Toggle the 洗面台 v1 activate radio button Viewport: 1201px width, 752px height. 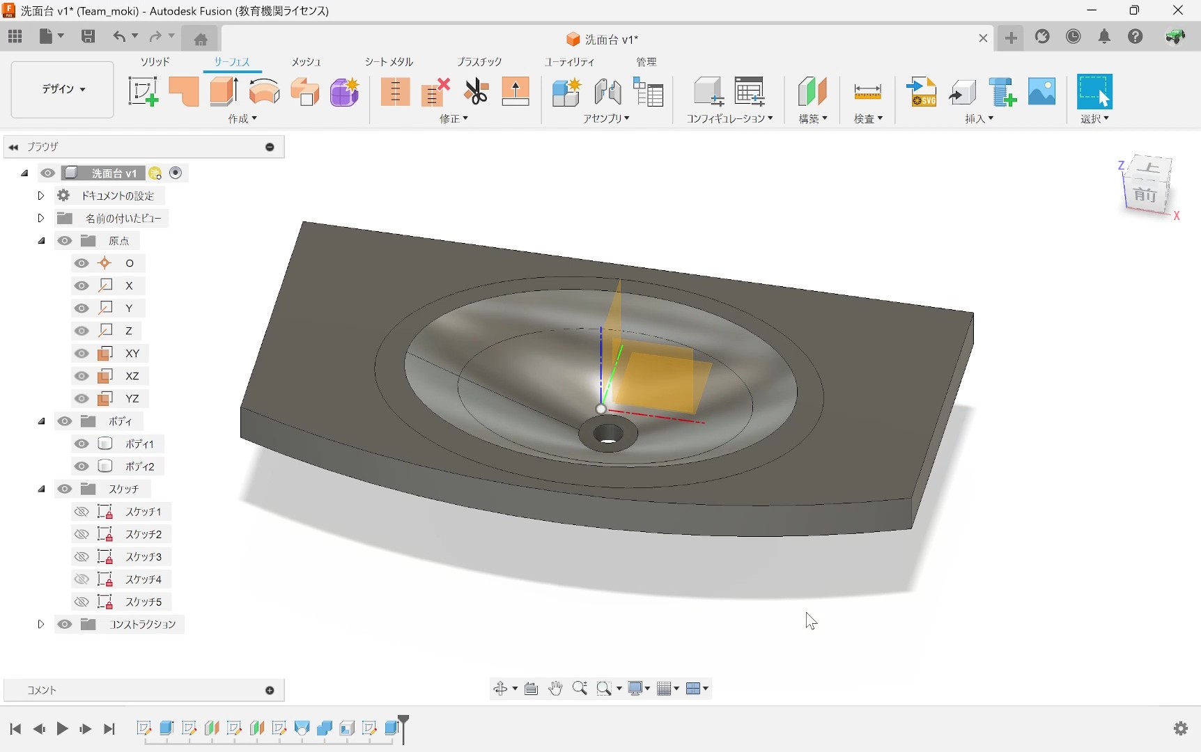[176, 173]
